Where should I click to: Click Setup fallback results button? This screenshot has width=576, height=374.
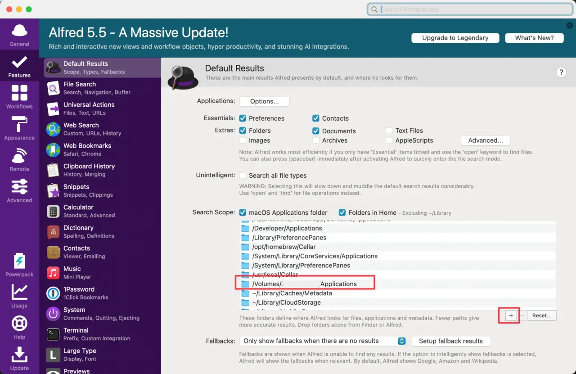pos(451,341)
